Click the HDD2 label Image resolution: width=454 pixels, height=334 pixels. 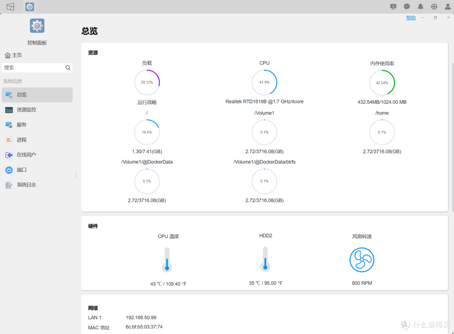pyautogui.click(x=266, y=236)
